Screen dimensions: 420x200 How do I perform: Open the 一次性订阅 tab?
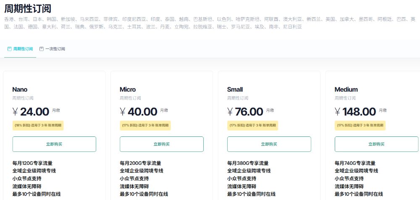55,49
